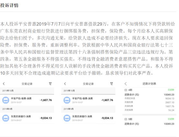Click 月保险费 value 1607.76
The width and height of the screenshot is (179, 137).
(170, 106)
